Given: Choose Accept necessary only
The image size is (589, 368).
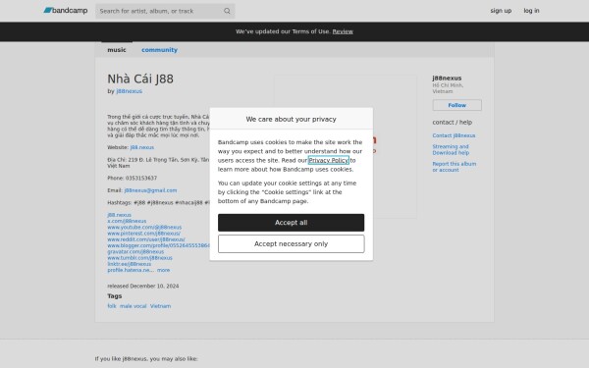Looking at the screenshot, I should click(x=292, y=244).
